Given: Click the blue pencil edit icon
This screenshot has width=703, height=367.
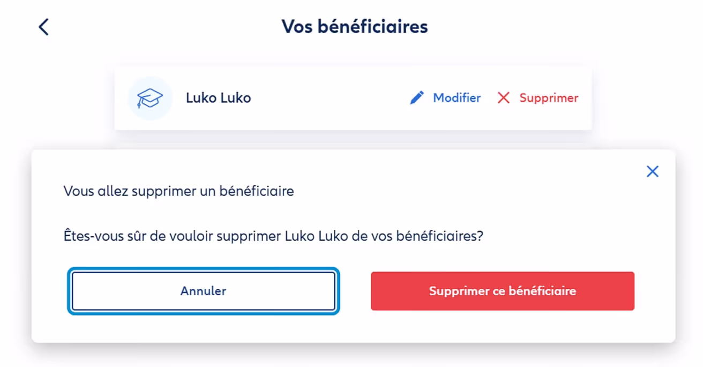Looking at the screenshot, I should [x=417, y=98].
